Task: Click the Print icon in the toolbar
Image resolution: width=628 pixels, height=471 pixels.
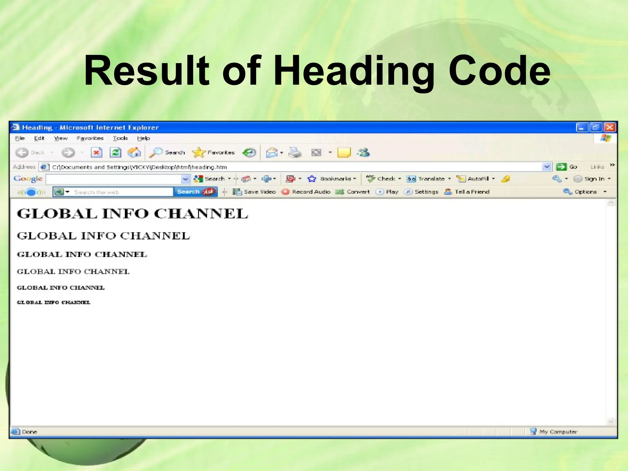Action: pyautogui.click(x=295, y=152)
